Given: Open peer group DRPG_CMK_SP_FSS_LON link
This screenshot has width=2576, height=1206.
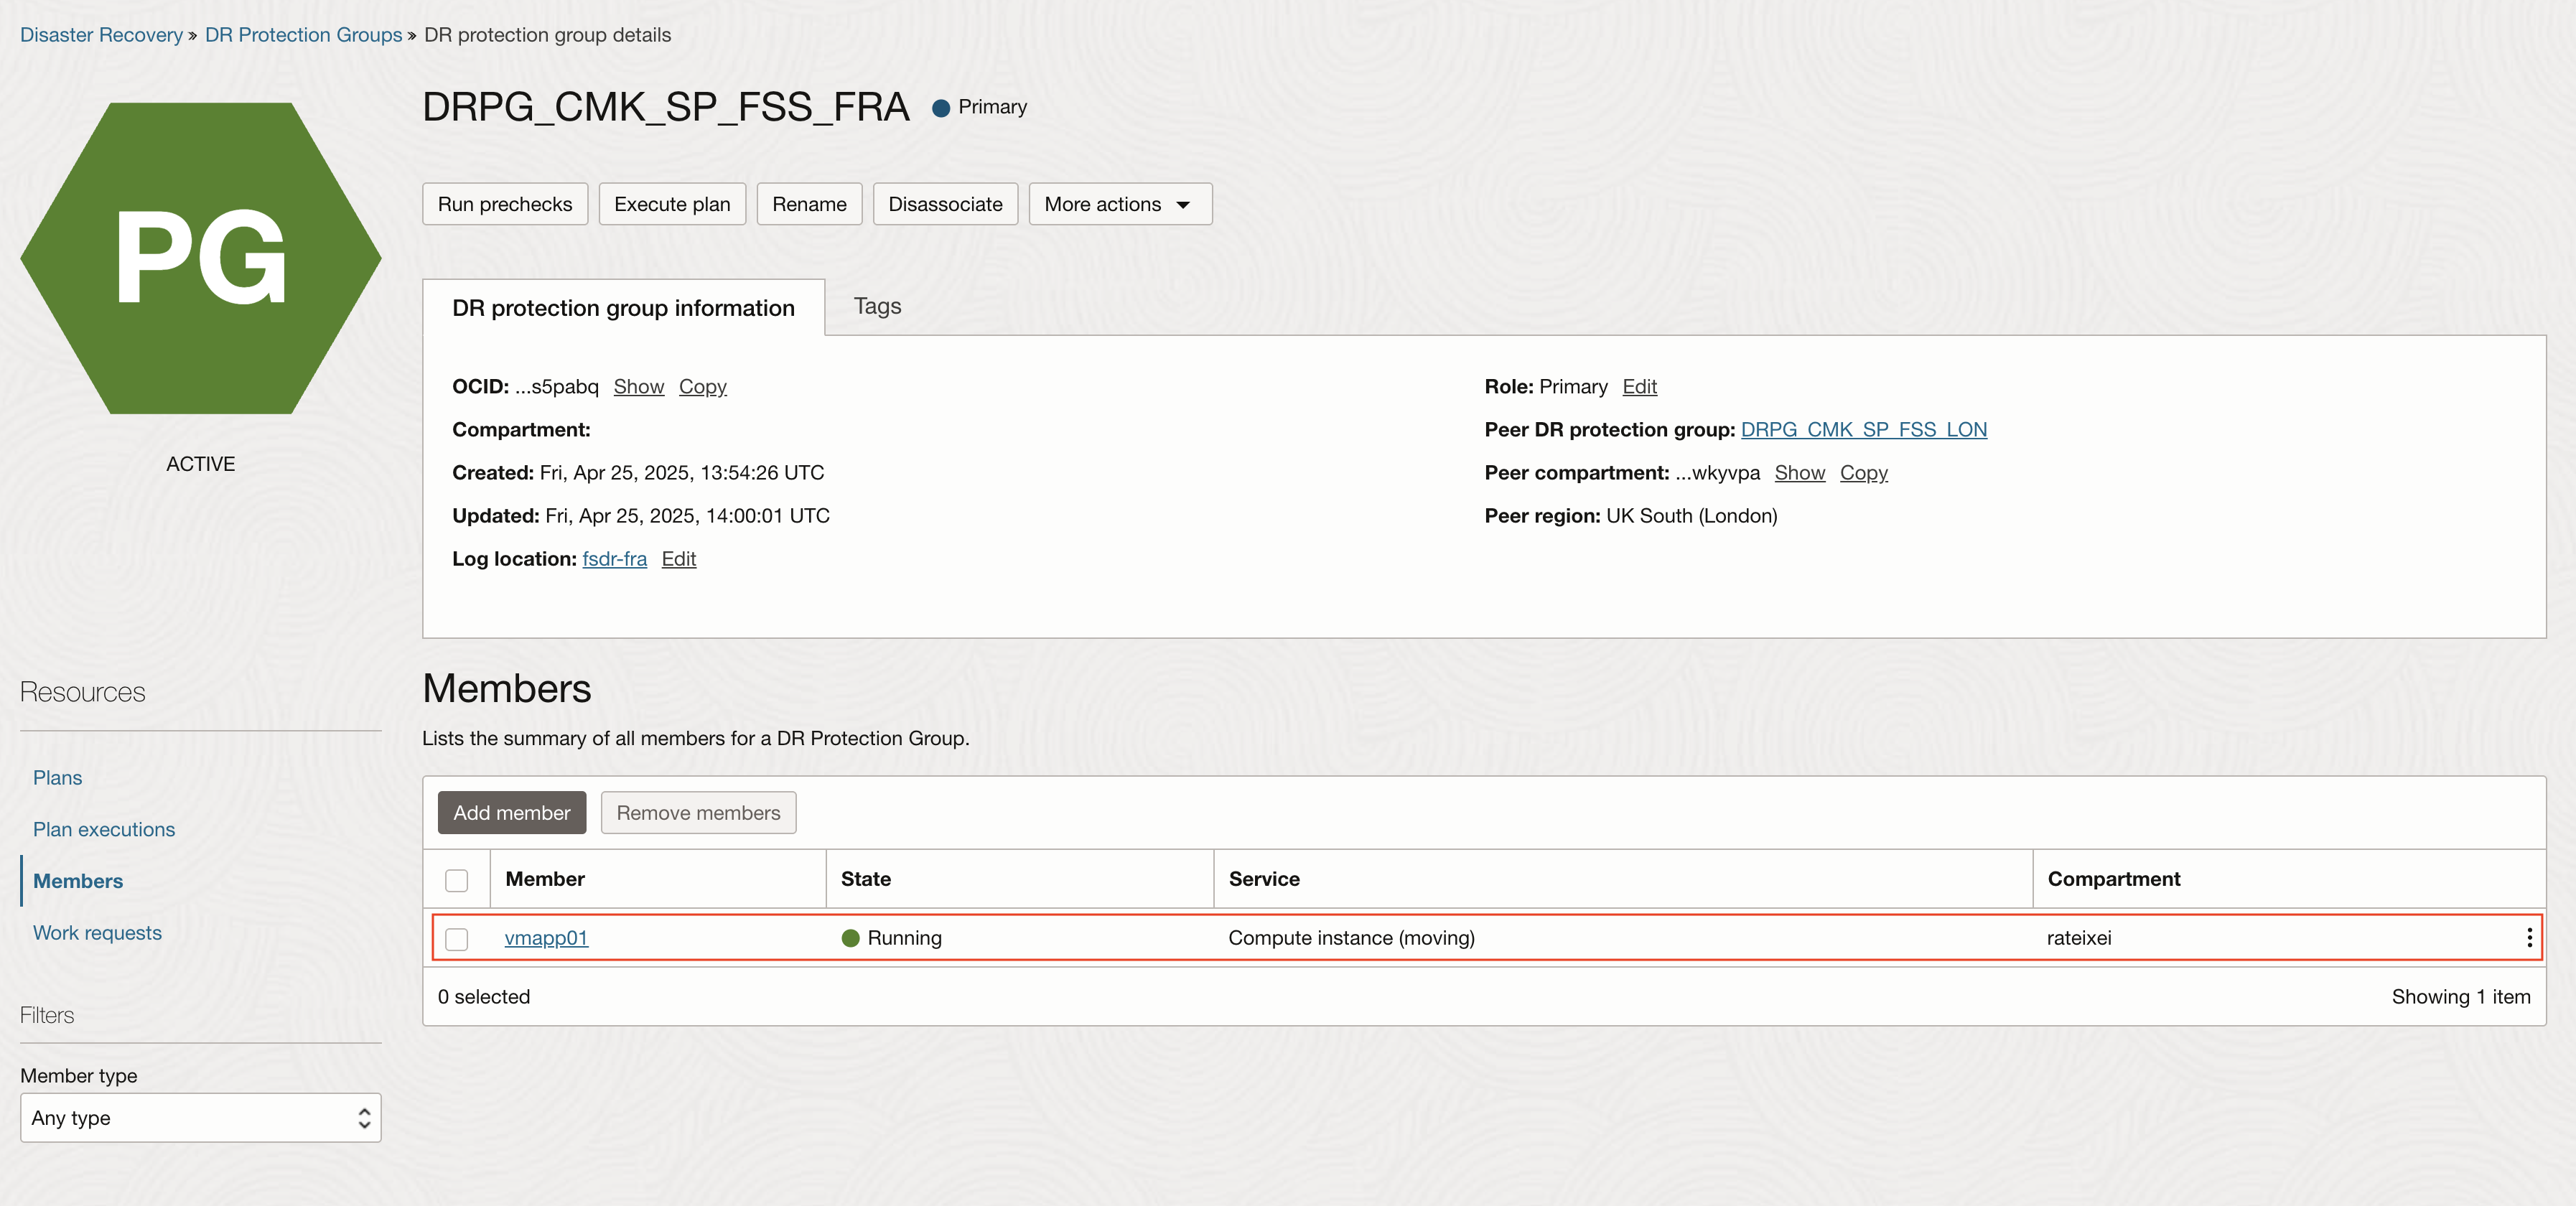Looking at the screenshot, I should pos(1862,429).
